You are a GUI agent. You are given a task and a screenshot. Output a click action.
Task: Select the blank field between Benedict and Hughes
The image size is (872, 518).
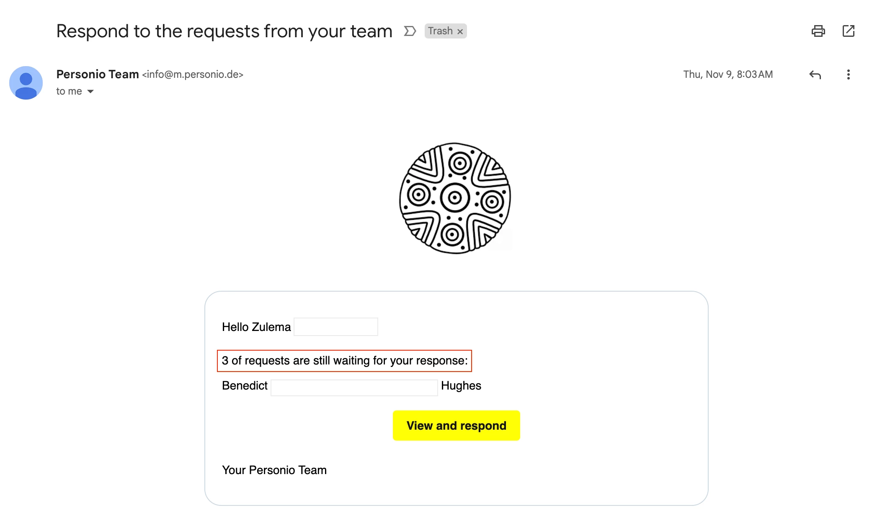click(x=354, y=387)
